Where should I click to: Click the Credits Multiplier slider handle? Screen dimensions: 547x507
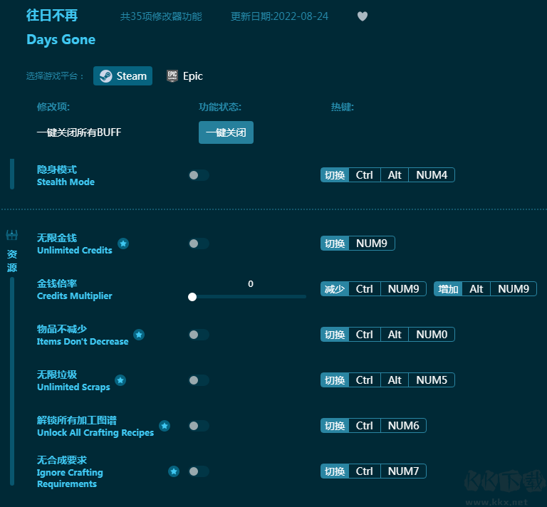click(192, 297)
